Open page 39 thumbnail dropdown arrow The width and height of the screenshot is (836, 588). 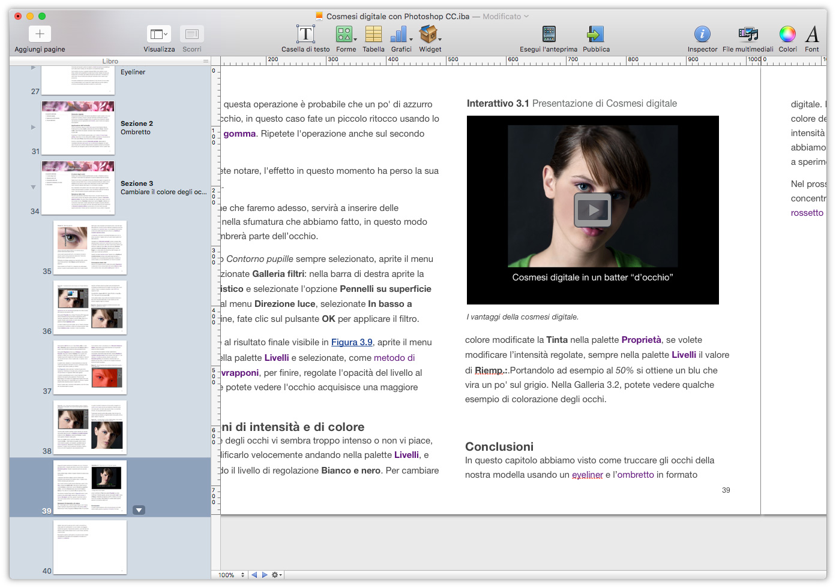tap(139, 510)
